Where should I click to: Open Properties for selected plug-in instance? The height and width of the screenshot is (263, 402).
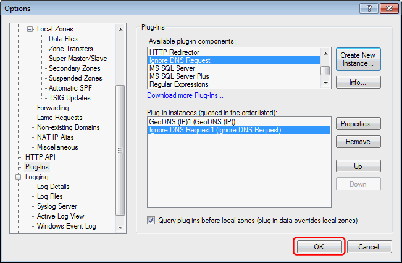pyautogui.click(x=358, y=124)
